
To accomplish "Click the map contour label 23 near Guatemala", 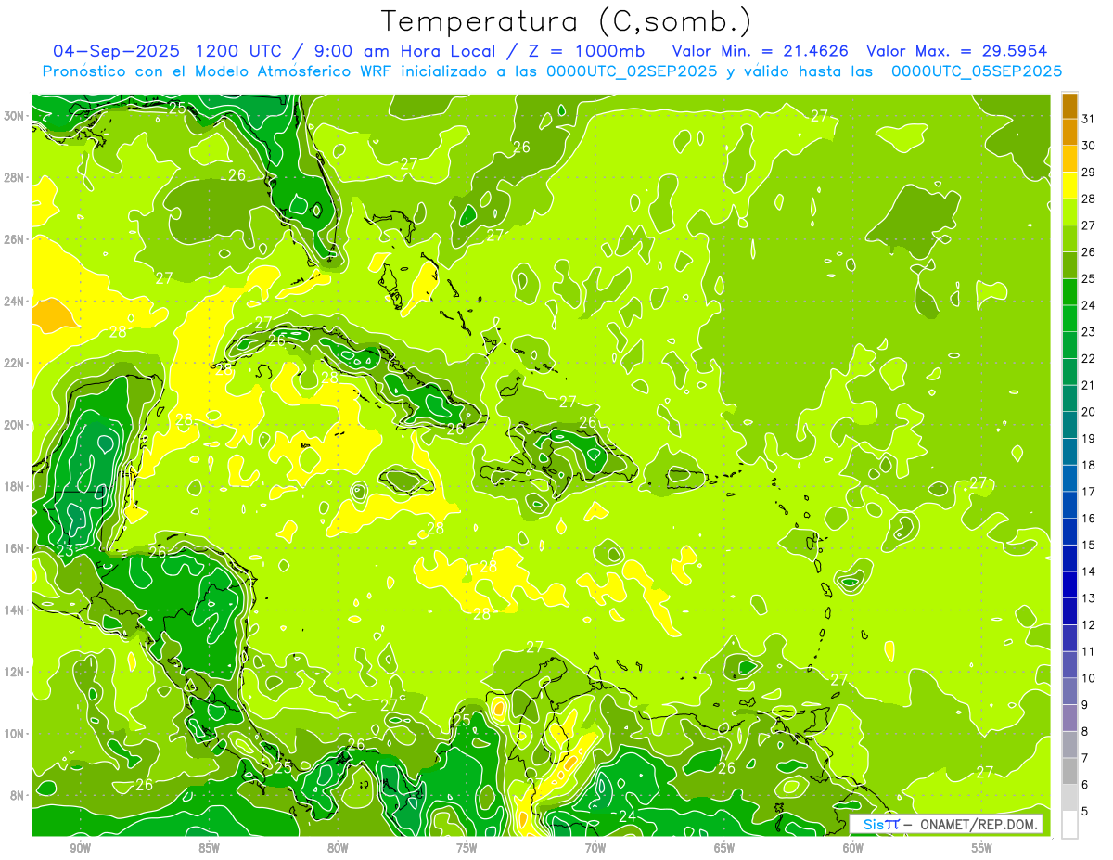I will coord(65,551).
